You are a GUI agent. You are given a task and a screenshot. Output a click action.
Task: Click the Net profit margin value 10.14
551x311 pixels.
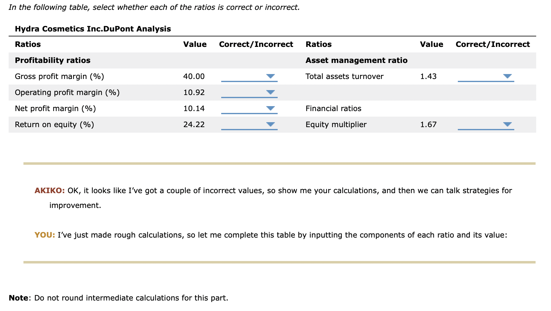pos(194,108)
